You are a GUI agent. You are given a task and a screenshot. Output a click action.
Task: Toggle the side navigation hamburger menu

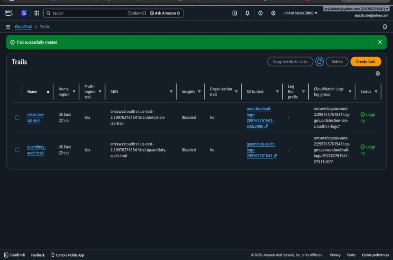point(8,27)
